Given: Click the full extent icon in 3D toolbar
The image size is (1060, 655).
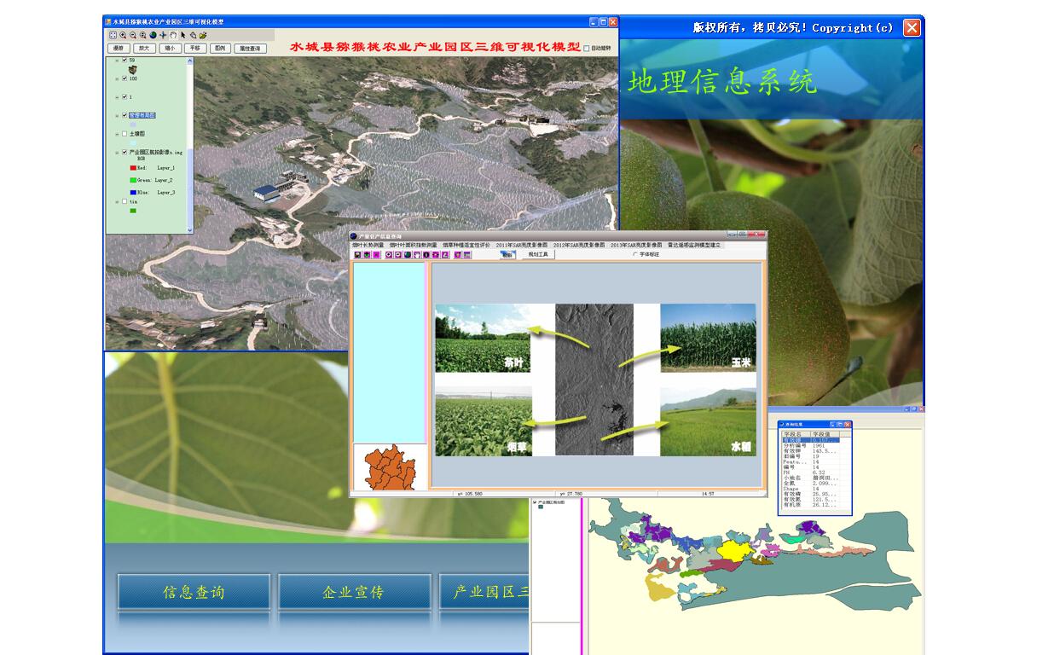Looking at the screenshot, I should (x=113, y=35).
